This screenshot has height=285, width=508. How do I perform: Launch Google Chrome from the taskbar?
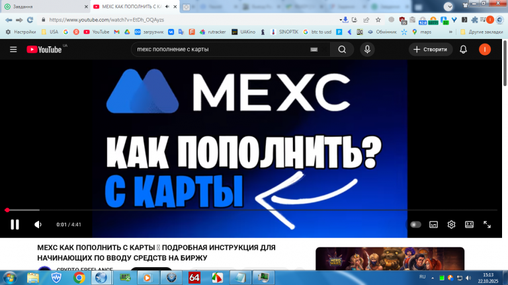pos(79,278)
